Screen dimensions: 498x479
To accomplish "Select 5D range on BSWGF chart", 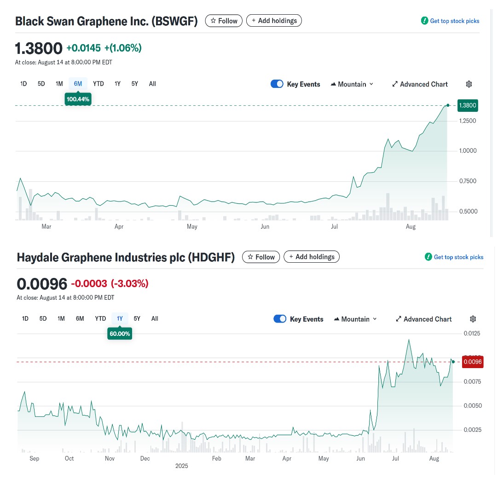I will (x=41, y=84).
